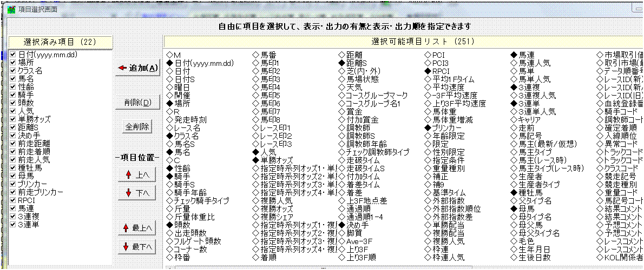Select 発走時刻 in available list

(187, 120)
